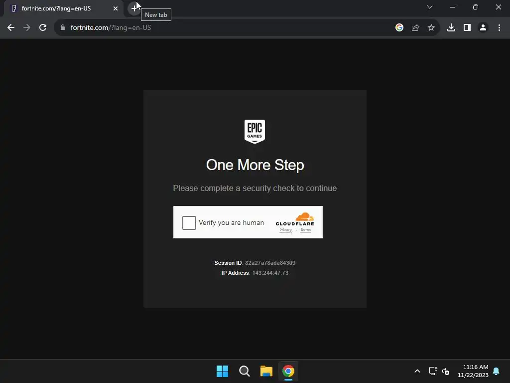Close the Chrome window
The width and height of the screenshot is (510, 383).
click(x=498, y=7)
